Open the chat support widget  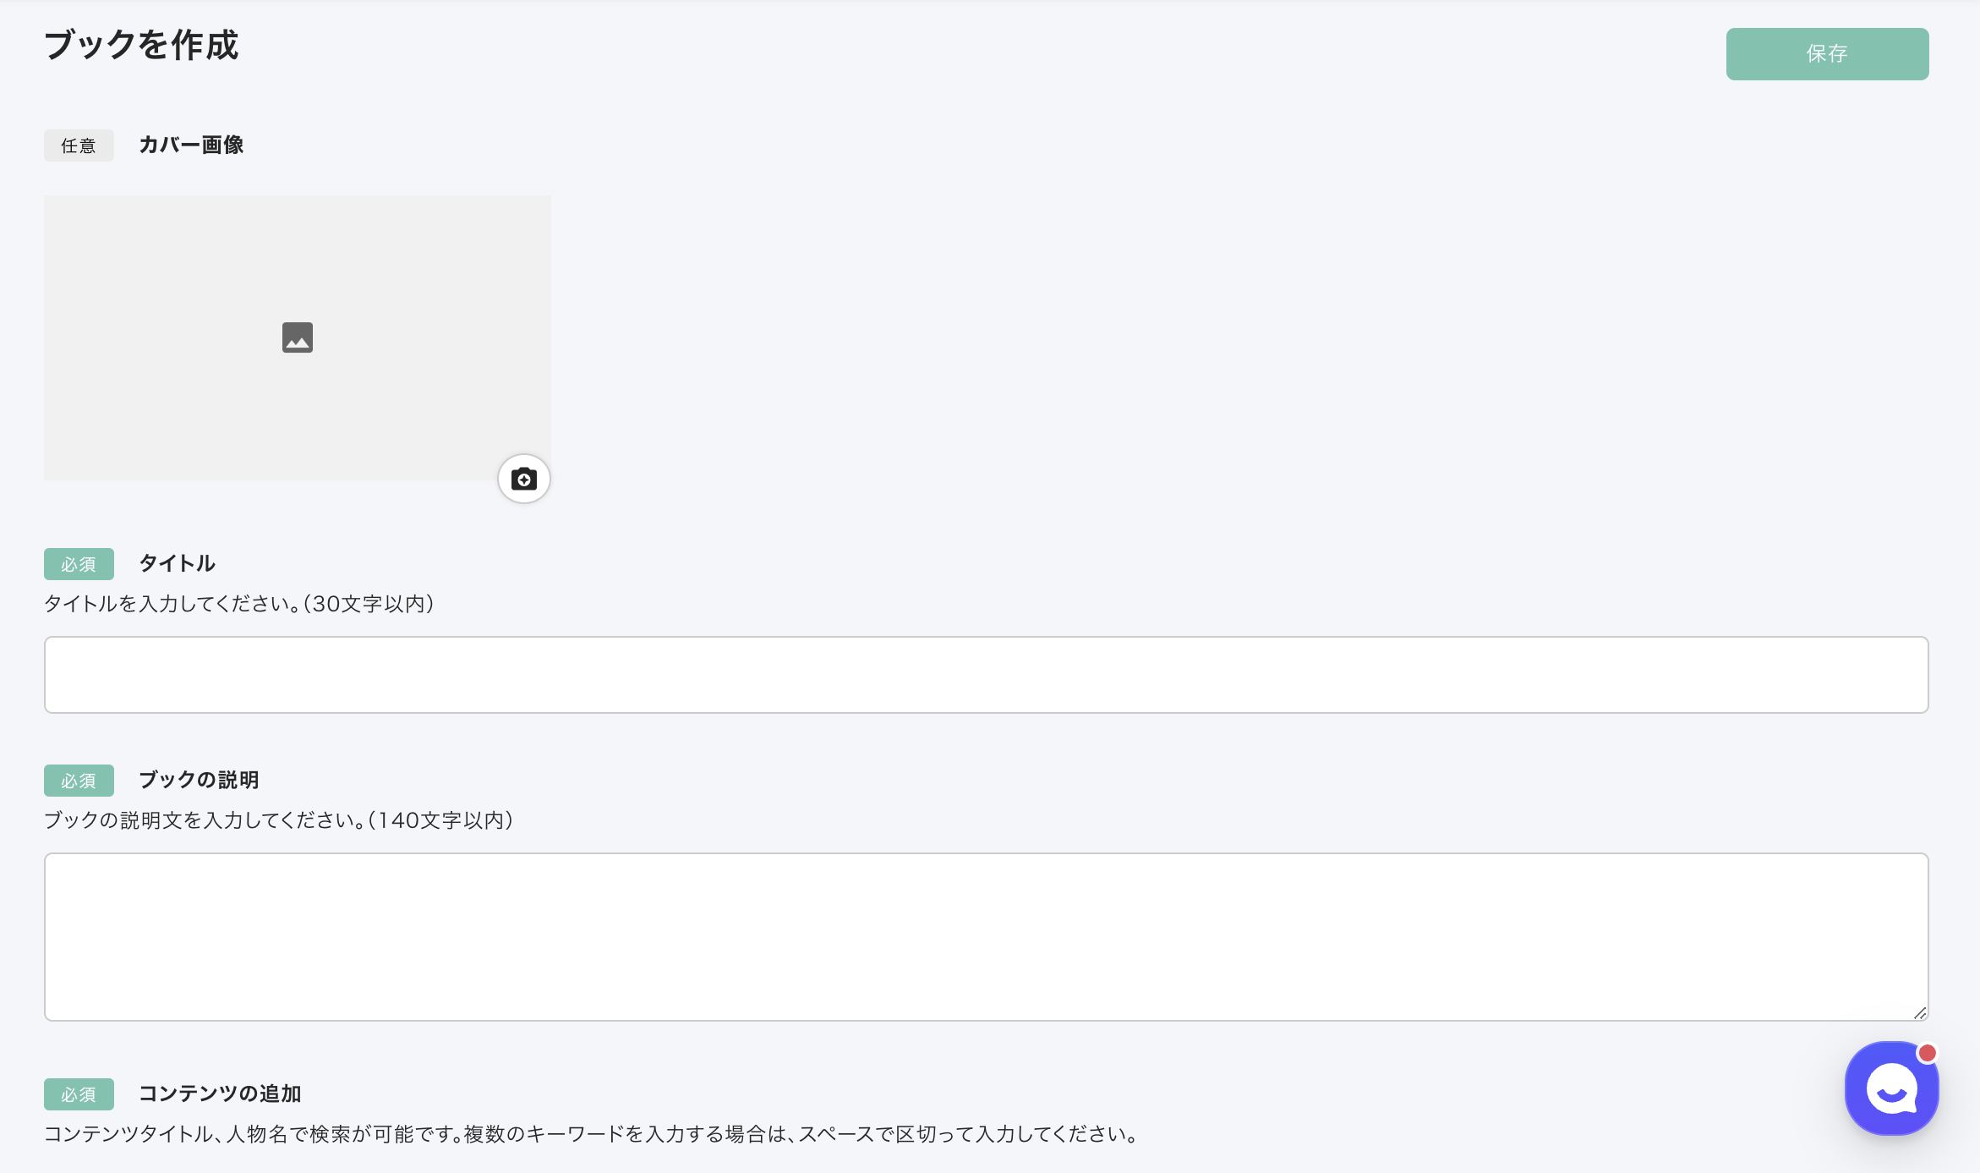[x=1891, y=1088]
